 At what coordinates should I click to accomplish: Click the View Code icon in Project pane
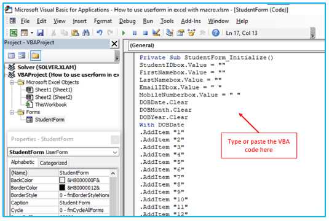(x=11, y=56)
